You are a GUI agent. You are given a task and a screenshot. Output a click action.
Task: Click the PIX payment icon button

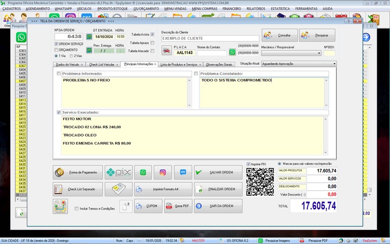pyautogui.click(x=119, y=172)
